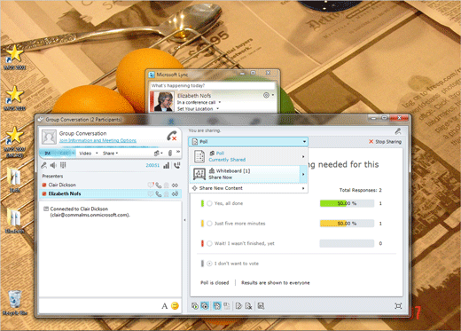Open Join Information and Meeting Options link
The height and width of the screenshot is (331, 461).
(98, 140)
